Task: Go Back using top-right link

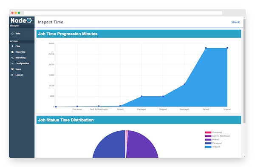Action: (x=235, y=22)
